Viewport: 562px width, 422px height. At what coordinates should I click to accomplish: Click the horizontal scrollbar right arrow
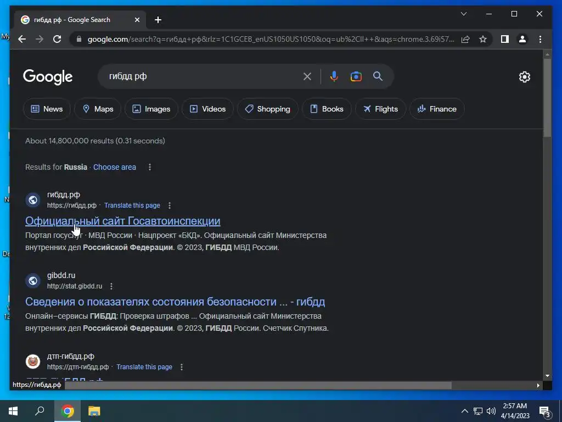(538, 385)
